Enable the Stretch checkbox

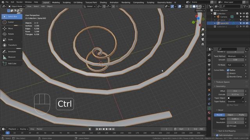click(x=228, y=73)
